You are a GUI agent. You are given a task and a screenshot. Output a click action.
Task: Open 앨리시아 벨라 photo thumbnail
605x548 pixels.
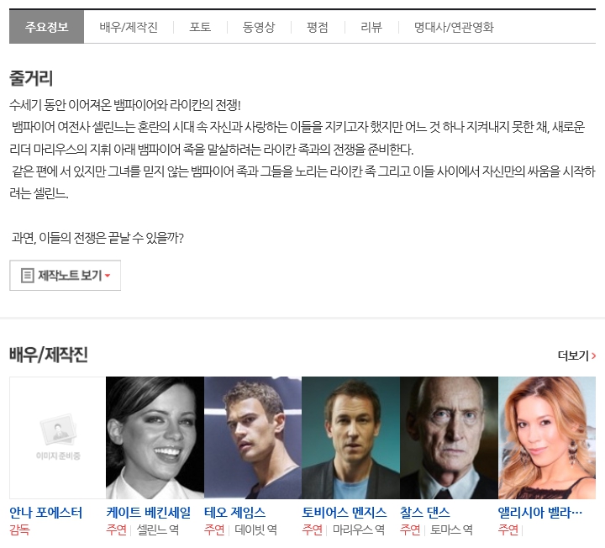[x=547, y=438]
